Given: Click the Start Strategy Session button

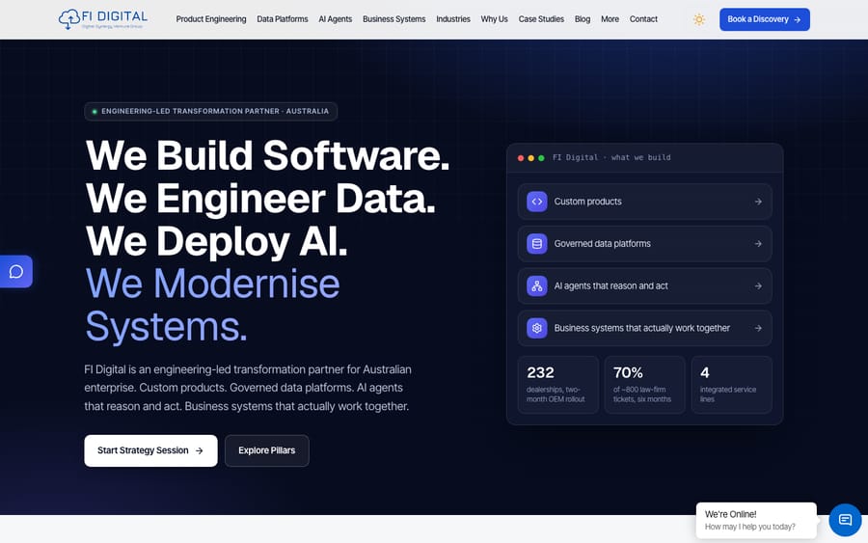Looking at the screenshot, I should pyautogui.click(x=150, y=450).
